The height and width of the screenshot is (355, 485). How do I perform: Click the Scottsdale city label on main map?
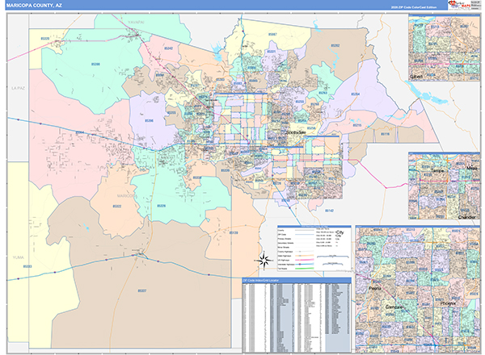pos(295,131)
